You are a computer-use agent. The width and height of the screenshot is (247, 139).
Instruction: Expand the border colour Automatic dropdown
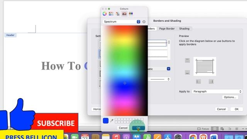point(168,69)
